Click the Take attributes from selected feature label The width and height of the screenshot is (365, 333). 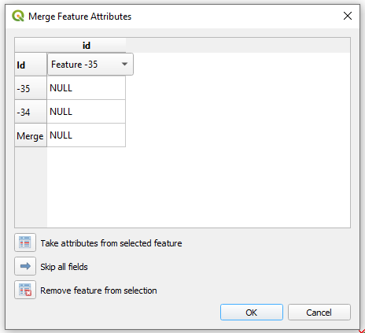tap(111, 243)
